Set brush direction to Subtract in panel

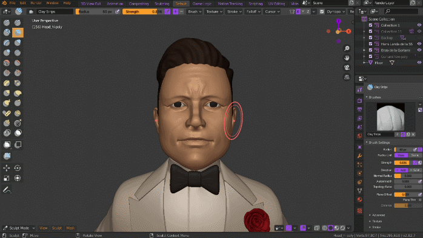click(x=415, y=170)
